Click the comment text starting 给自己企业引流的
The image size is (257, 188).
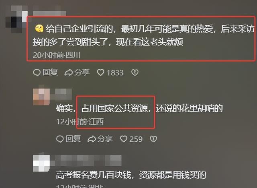[x=143, y=35]
